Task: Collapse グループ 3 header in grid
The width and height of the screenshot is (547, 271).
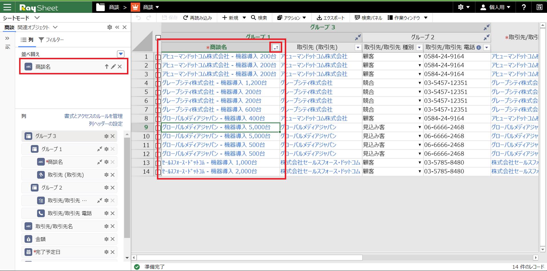Action: pos(487,27)
